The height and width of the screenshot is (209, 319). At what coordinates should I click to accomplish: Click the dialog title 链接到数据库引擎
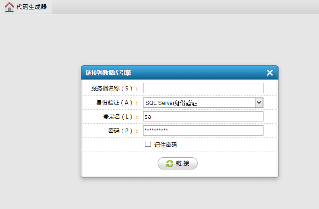(x=108, y=72)
